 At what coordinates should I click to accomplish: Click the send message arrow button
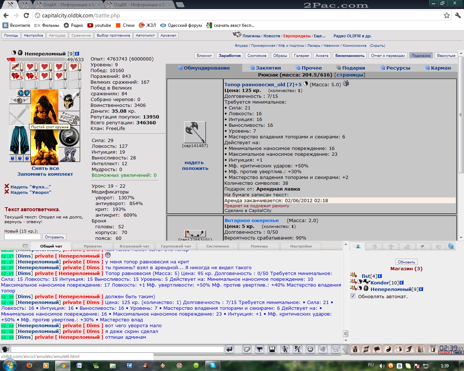point(229,349)
